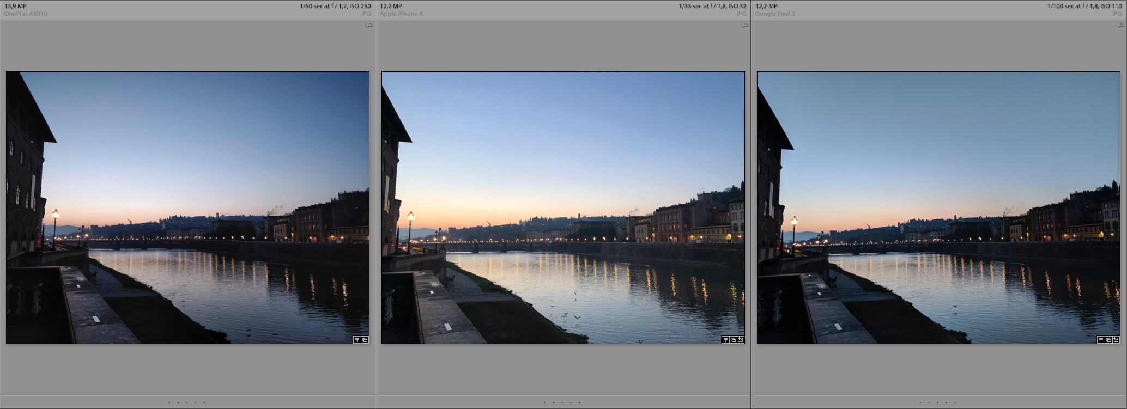Click the '15,9 MP' label
Screen dimensions: 1127x409
(15, 6)
